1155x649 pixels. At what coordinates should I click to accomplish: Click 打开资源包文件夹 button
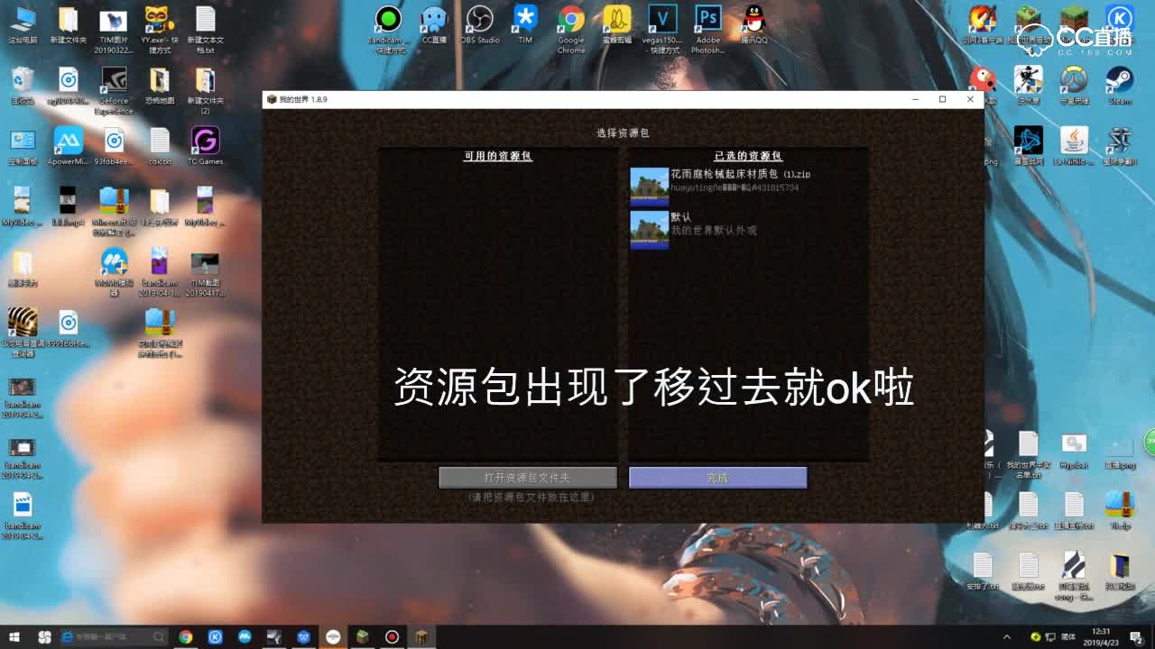(x=528, y=478)
